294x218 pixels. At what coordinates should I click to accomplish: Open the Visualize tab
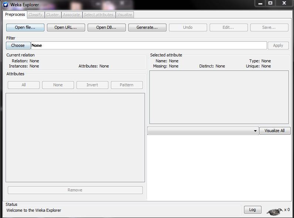pos(125,15)
